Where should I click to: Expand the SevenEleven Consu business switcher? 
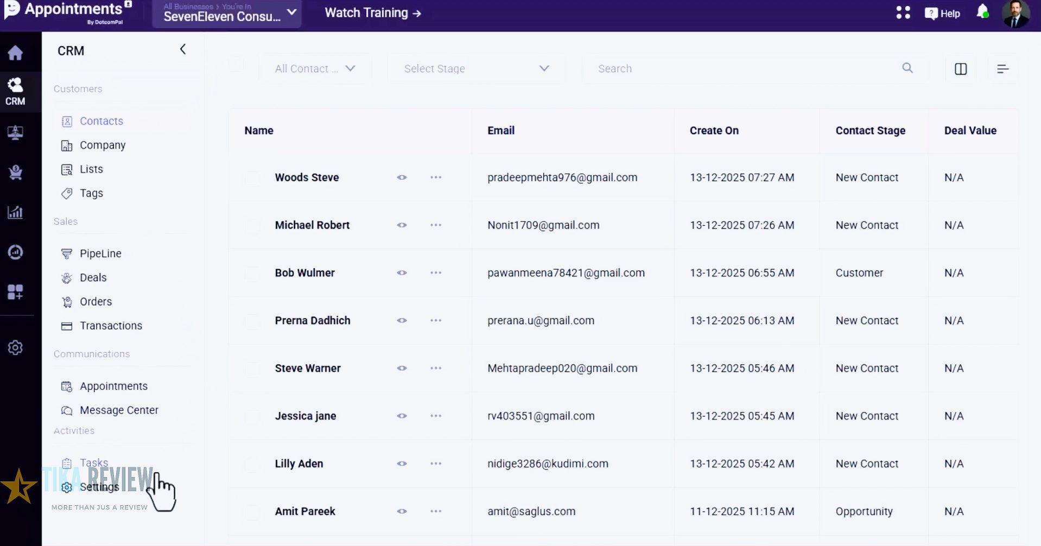click(227, 13)
